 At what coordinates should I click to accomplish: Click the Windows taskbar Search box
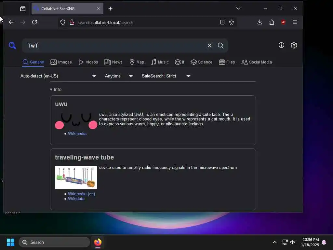(54, 242)
